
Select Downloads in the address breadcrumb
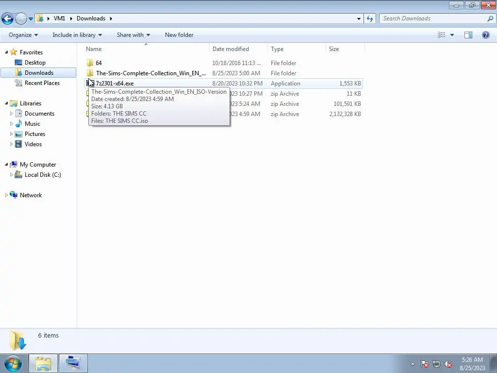click(91, 18)
